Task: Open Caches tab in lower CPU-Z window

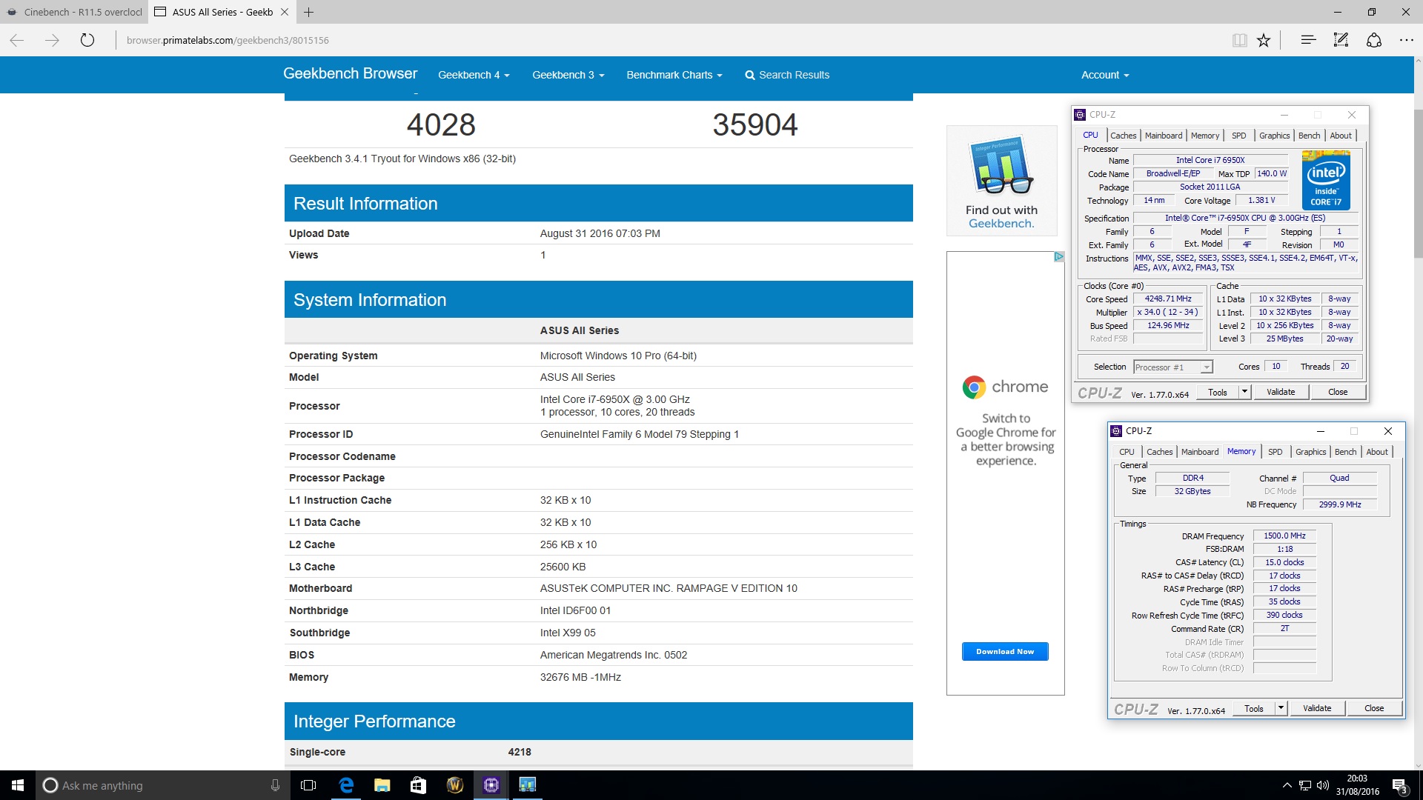Action: [1159, 452]
